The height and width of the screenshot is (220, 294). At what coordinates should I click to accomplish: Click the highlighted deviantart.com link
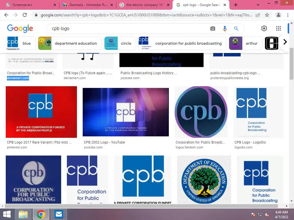(x=18, y=78)
